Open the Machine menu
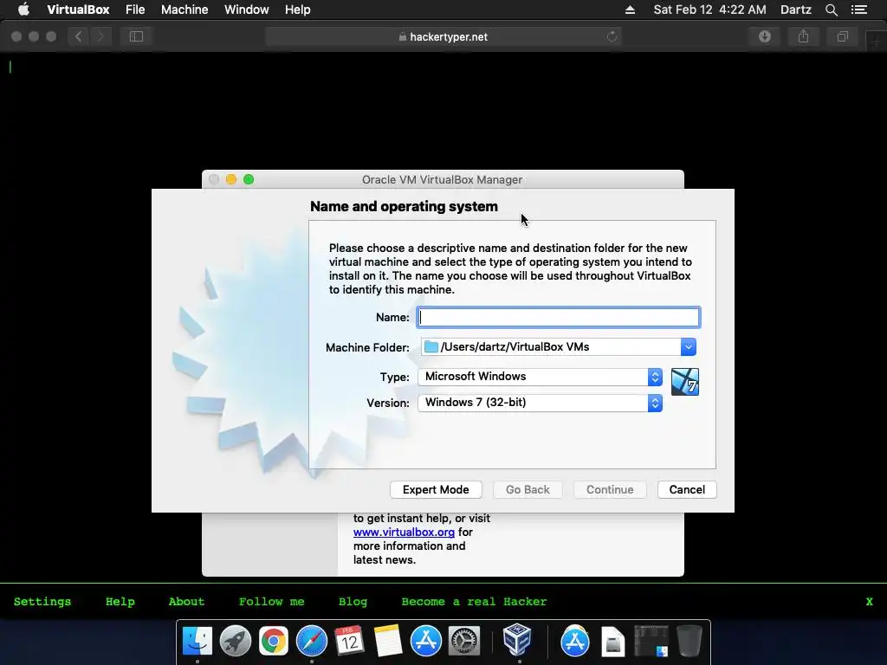 pyautogui.click(x=185, y=10)
